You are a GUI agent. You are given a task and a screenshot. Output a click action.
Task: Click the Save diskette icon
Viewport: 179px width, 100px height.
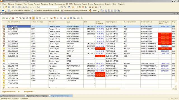point(9,7)
